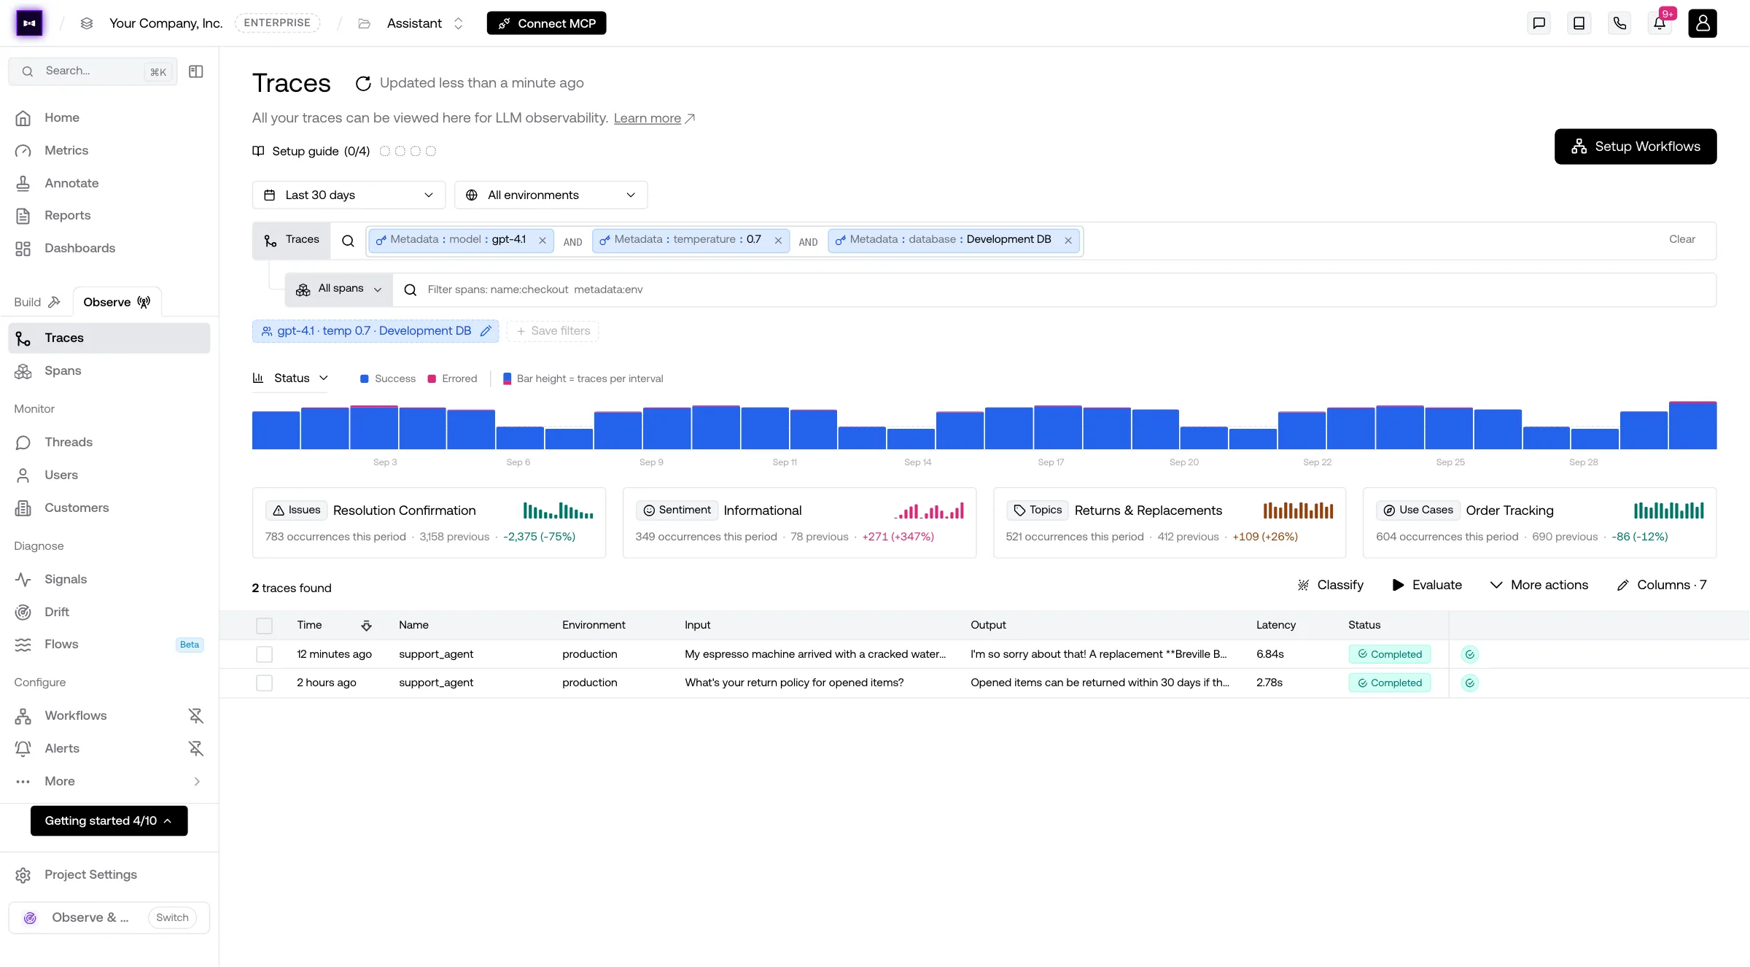Click the check icon on the 2 hours ago row
The height and width of the screenshot is (967, 1750).
point(1470,683)
